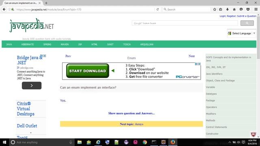Go to the Prev question link

pos(68,56)
